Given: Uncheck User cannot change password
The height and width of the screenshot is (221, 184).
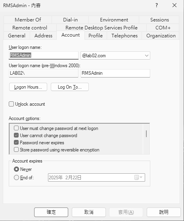Looking at the screenshot, I should tap(16, 135).
